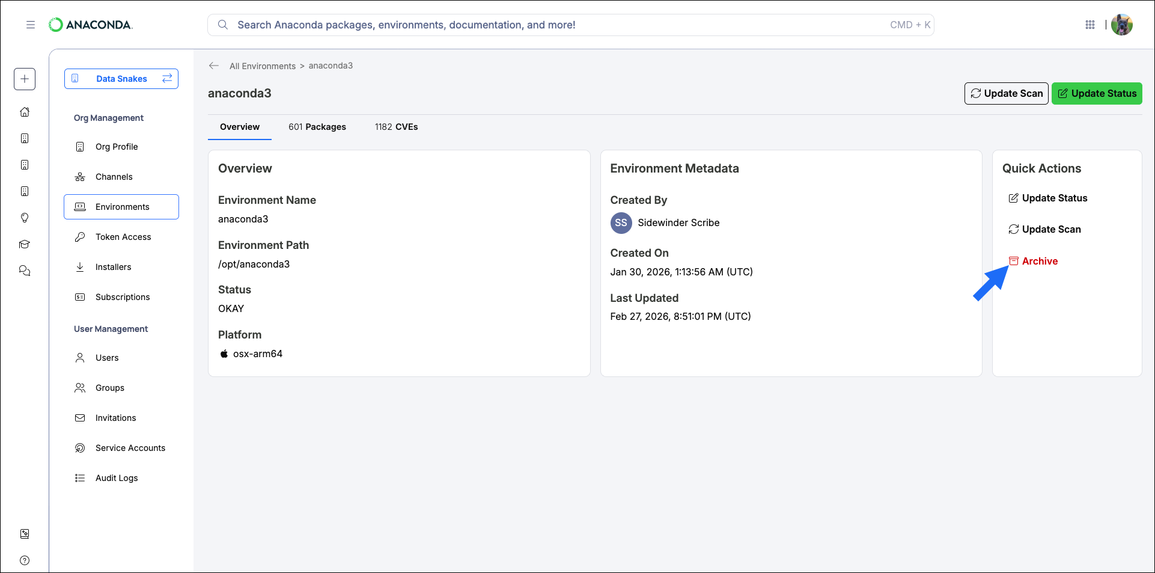Click the search magnifier icon
The image size is (1155, 573).
(223, 25)
